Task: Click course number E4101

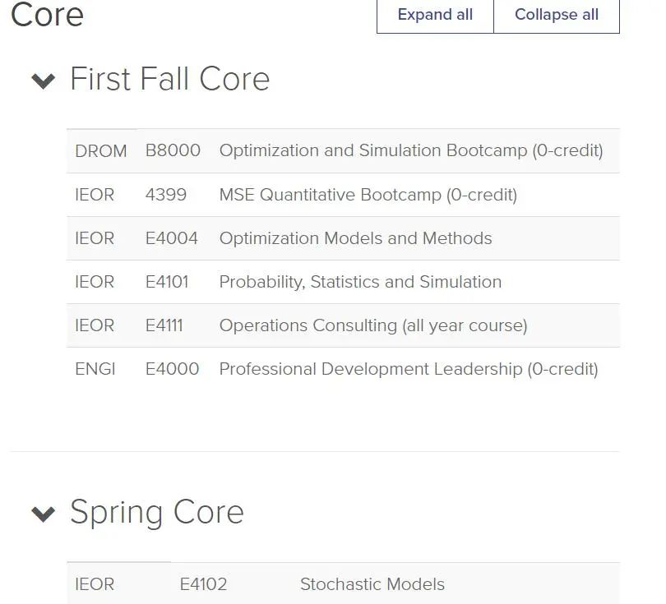Action: pos(167,282)
